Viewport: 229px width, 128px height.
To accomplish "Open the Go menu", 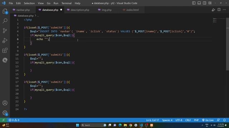I will click(x=49, y=3).
